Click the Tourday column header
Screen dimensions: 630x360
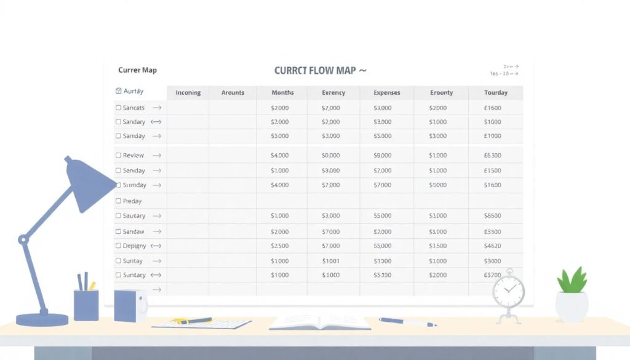495,93
